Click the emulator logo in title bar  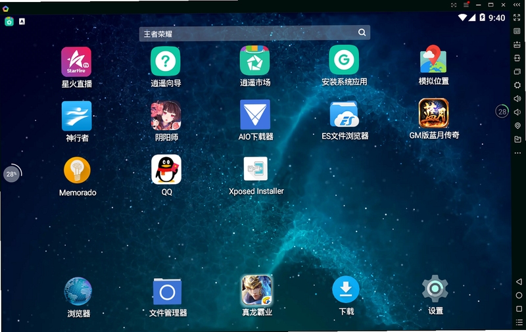6,9
